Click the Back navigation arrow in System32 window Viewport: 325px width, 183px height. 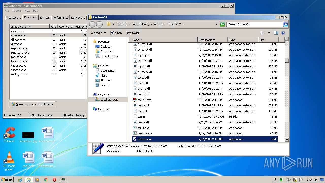tap(92, 24)
